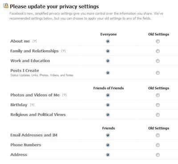
Task: Select Friends of Friends for Birthday
Action: (x=108, y=105)
